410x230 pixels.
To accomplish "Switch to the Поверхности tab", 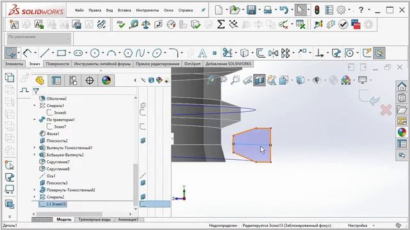I will point(58,64).
